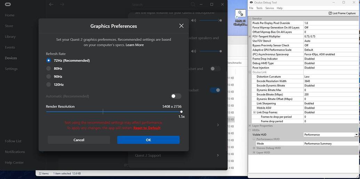This screenshot has height=179, width=360.
Task: Select the 90Hz refresh rate option
Action: (48, 77)
